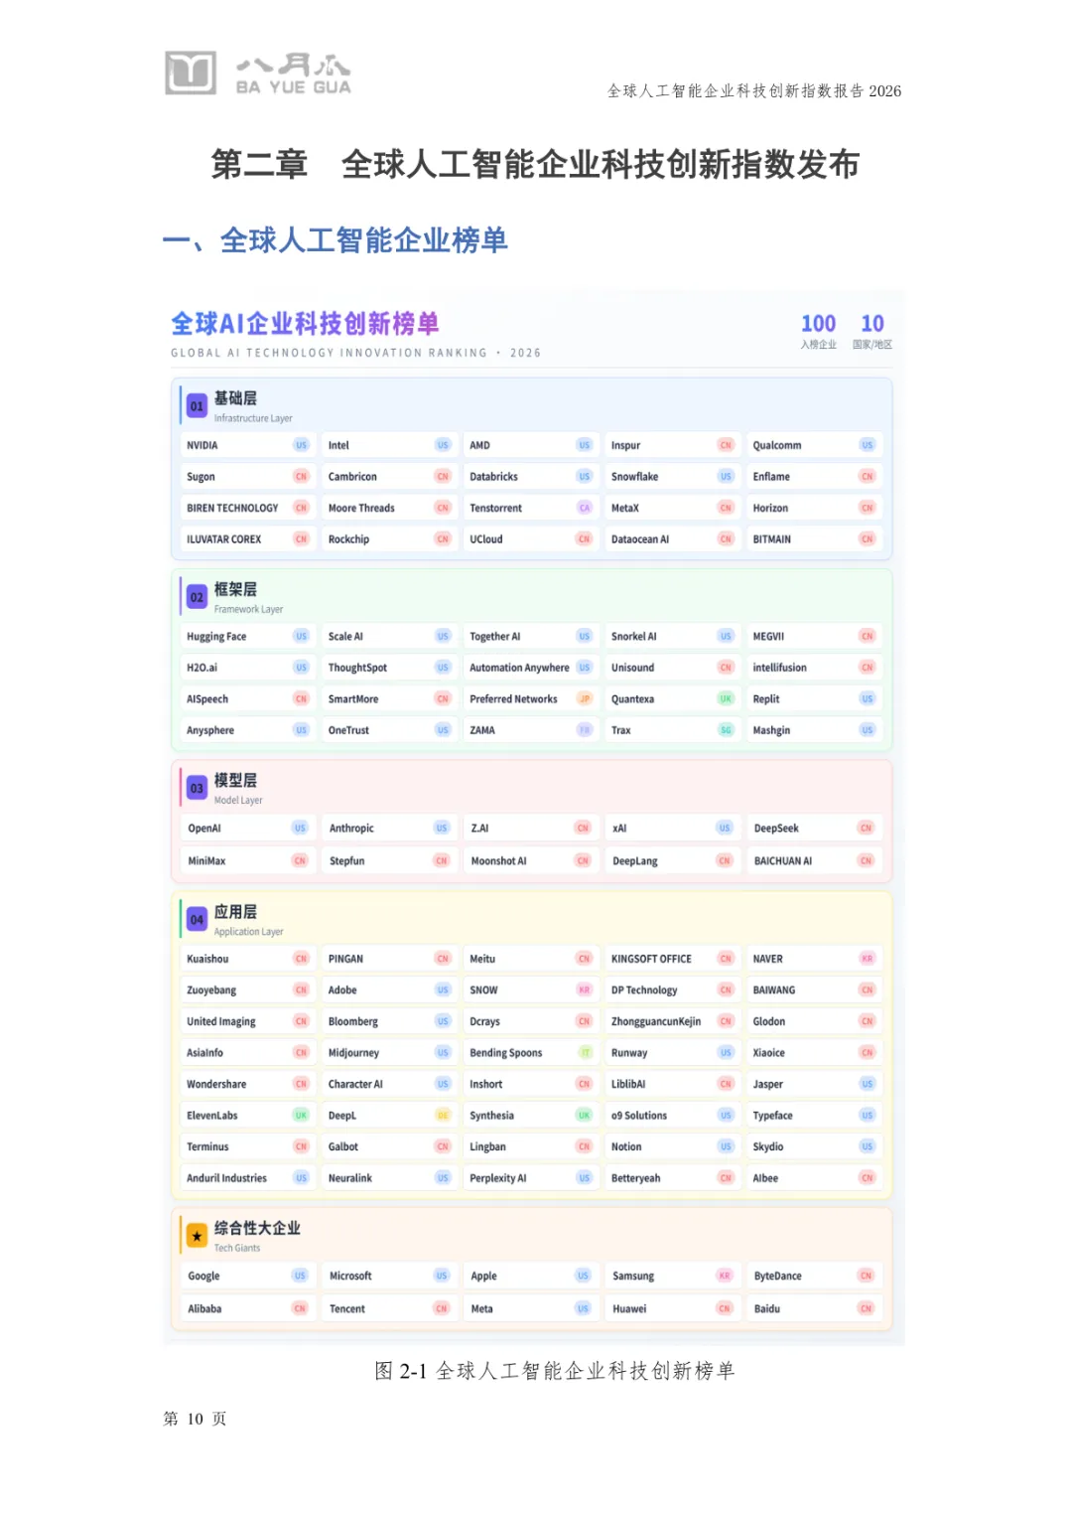Image resolution: width=1072 pixels, height=1517 pixels.
Task: Click the 'BIREN TECHNOLOGY' cell
Action: pos(247,508)
